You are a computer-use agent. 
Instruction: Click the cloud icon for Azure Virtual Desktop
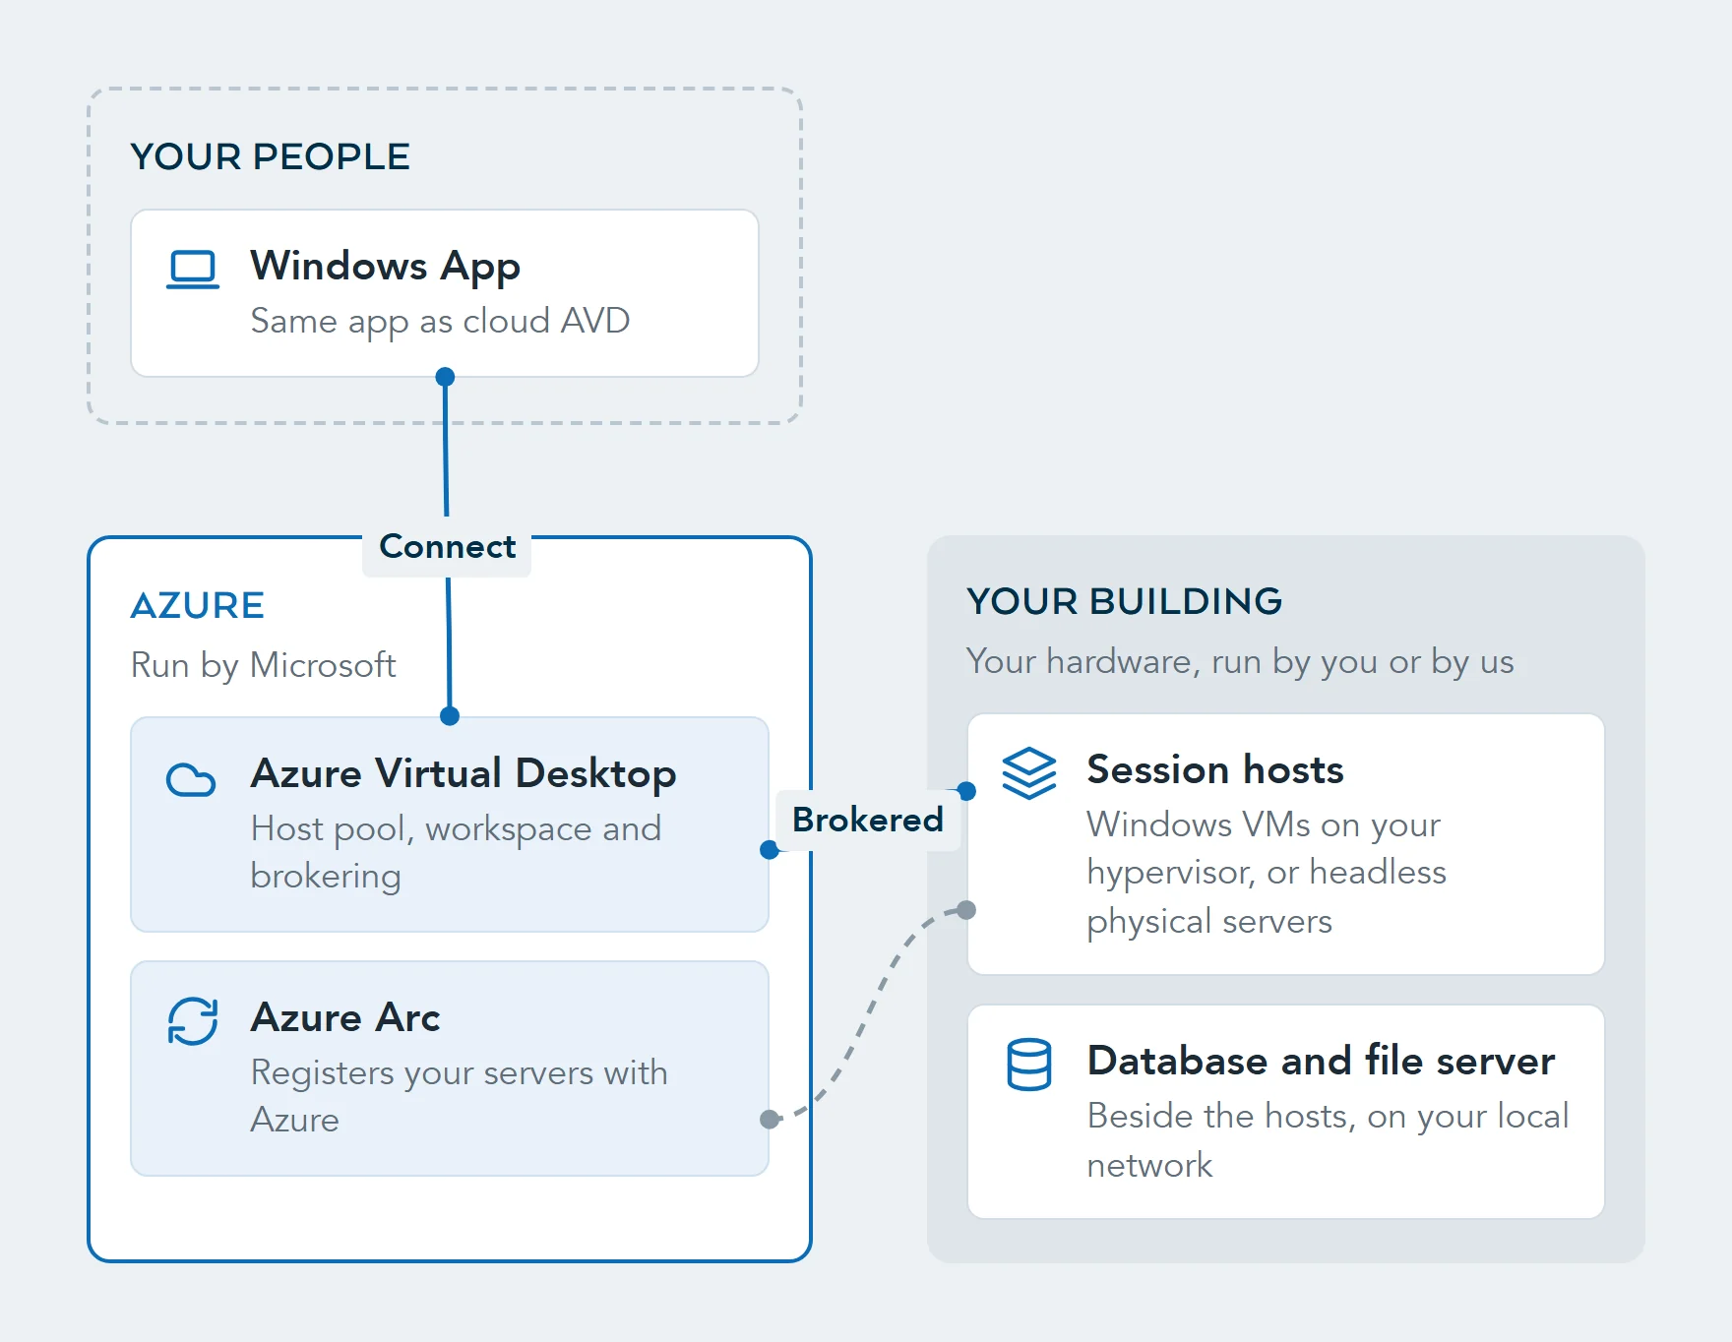click(191, 780)
